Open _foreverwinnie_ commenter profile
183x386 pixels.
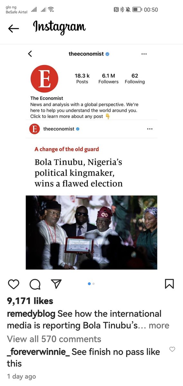[x=38, y=352]
